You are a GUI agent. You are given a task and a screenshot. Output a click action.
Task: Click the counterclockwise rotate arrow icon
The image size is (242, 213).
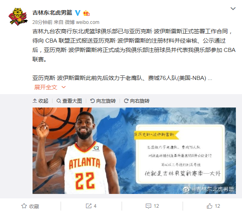(92, 101)
